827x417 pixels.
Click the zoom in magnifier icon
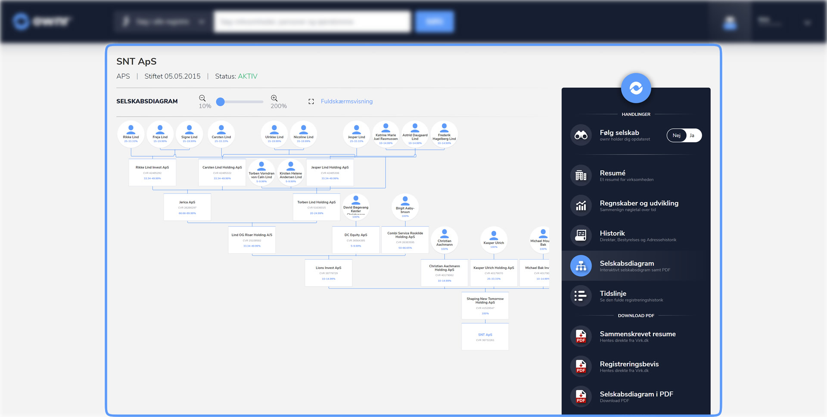coord(274,98)
